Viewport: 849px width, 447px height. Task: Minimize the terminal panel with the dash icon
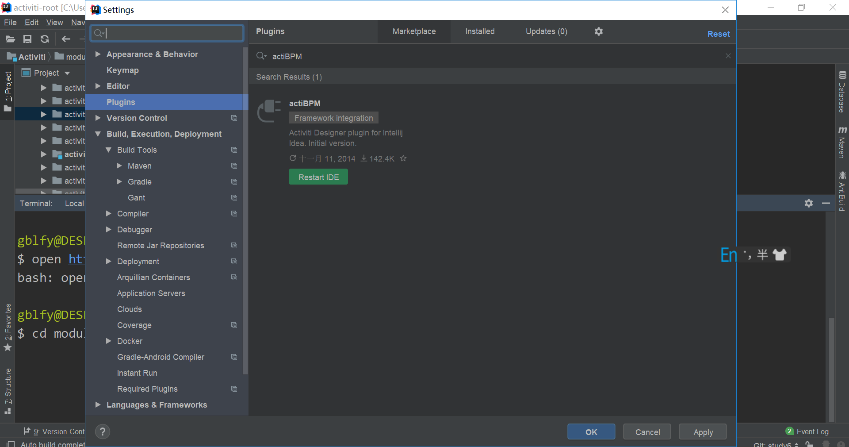[x=826, y=203]
